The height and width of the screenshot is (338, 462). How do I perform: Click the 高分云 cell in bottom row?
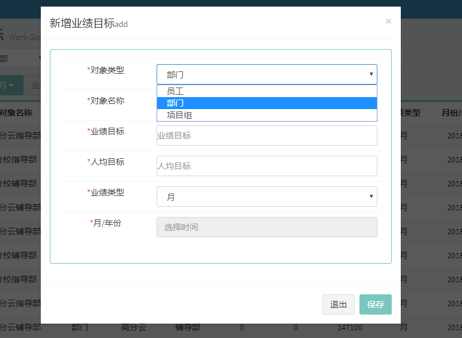click(133, 328)
